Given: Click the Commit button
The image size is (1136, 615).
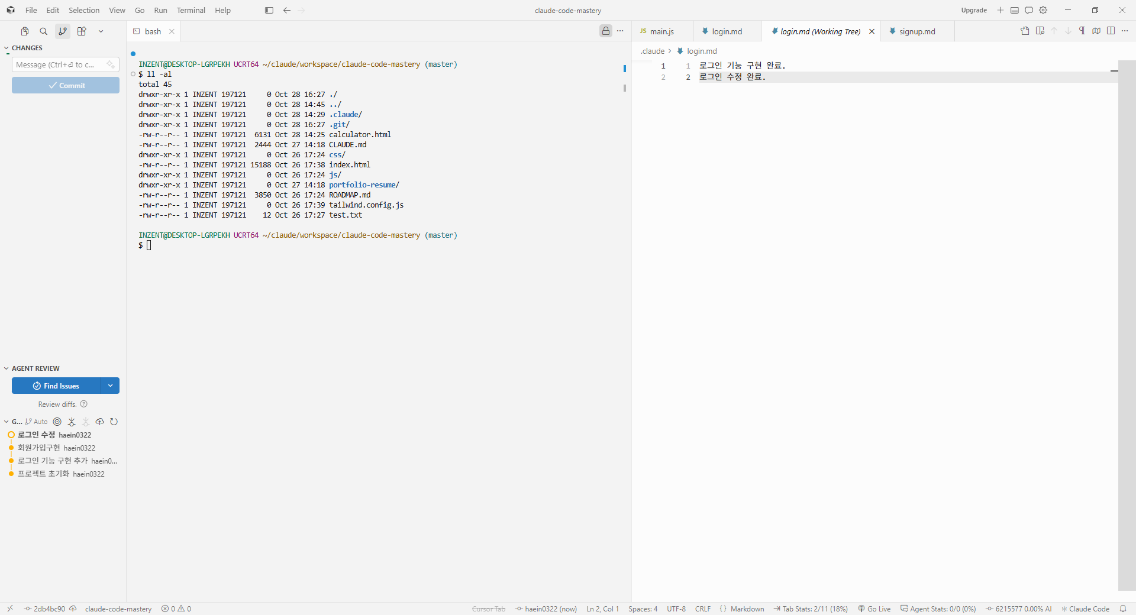Looking at the screenshot, I should pos(66,86).
